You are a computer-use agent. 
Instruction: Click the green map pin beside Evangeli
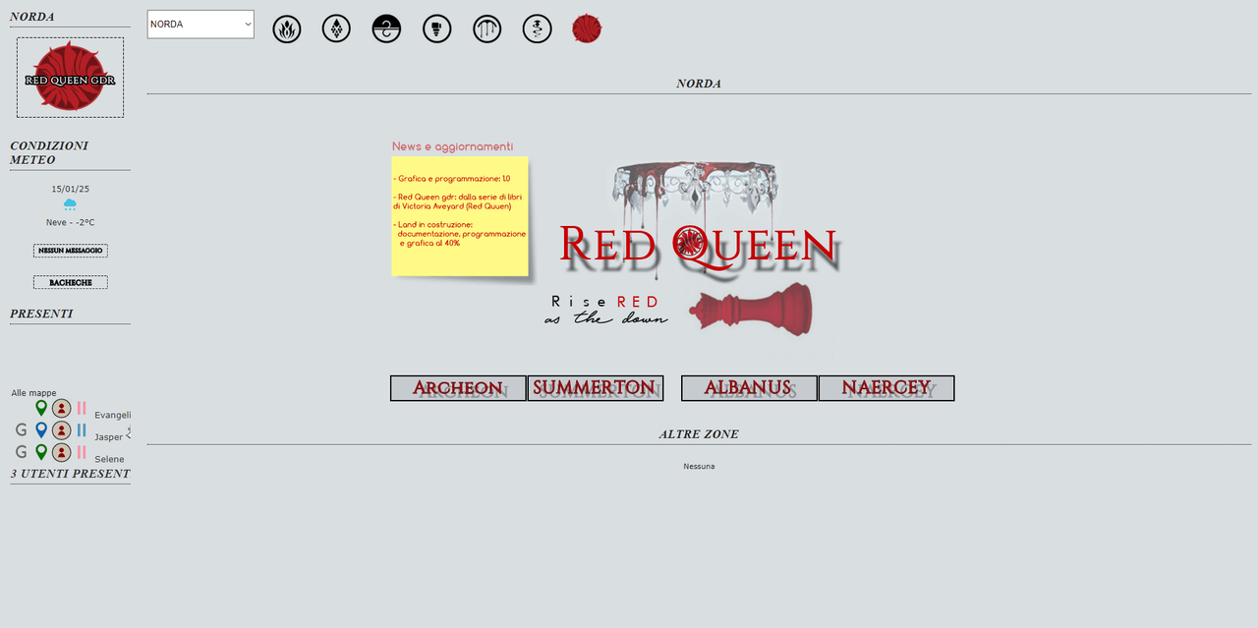[41, 408]
